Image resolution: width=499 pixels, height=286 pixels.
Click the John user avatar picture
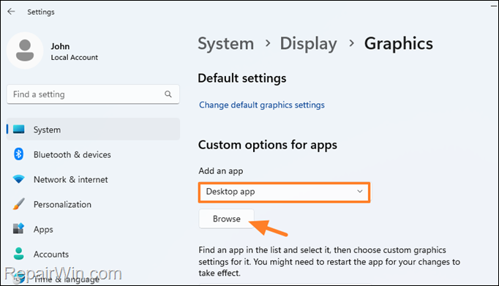coord(25,50)
